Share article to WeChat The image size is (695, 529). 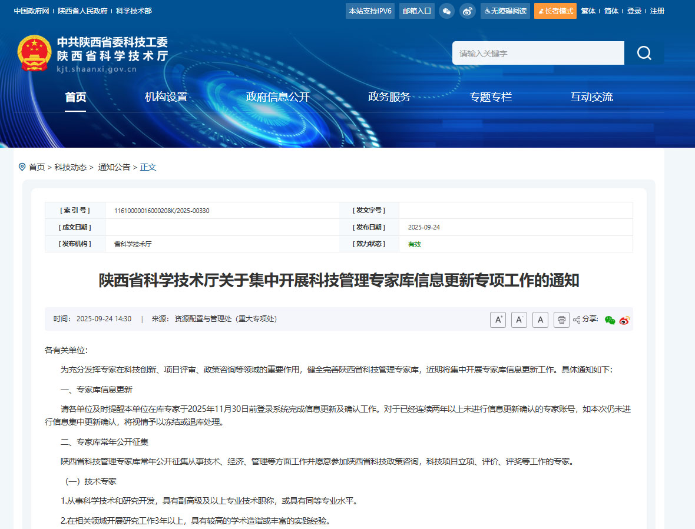610,320
